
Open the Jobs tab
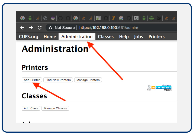click(138, 37)
